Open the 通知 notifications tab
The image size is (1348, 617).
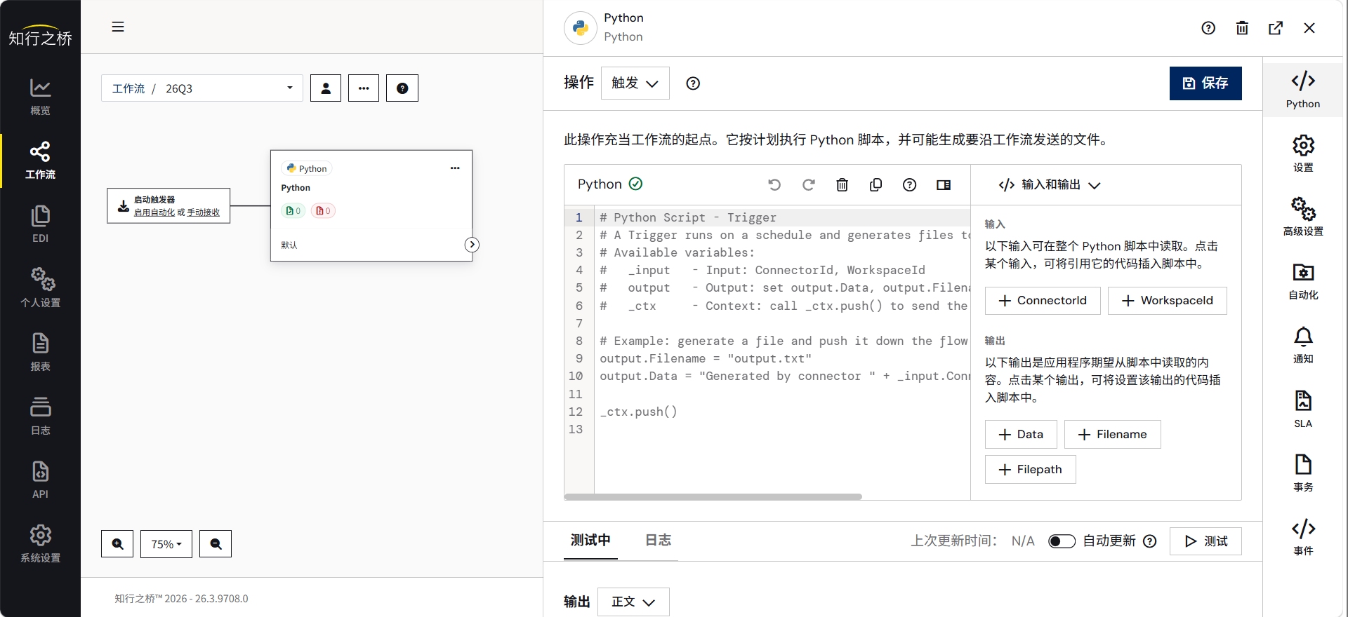click(1303, 345)
